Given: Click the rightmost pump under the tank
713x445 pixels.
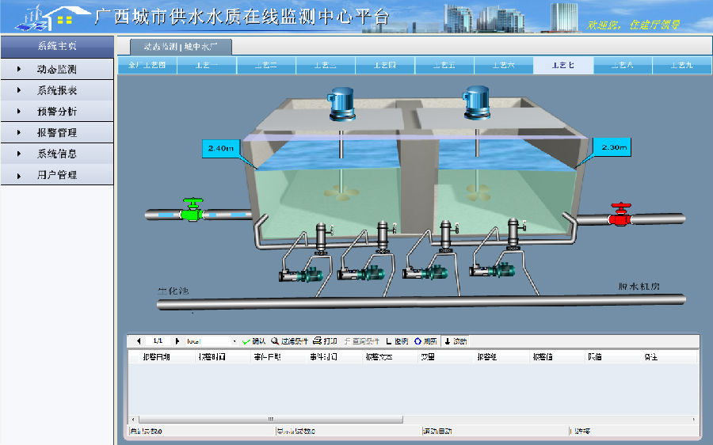Looking at the screenshot, I should tap(490, 270).
